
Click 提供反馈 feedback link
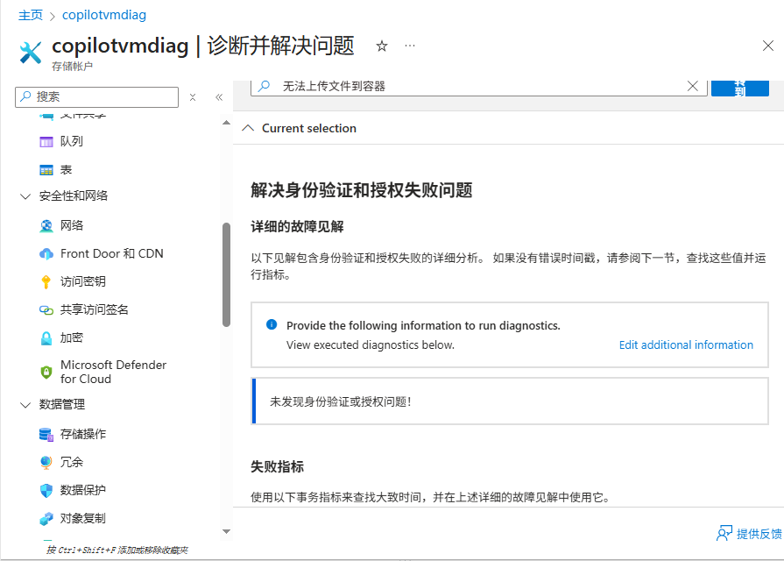tap(759, 534)
